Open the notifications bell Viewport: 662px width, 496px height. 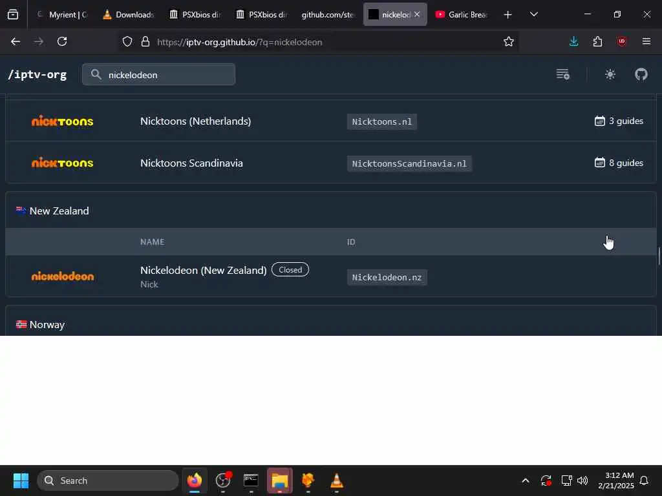click(x=645, y=480)
